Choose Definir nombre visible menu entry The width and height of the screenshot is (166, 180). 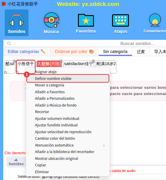pos(68,79)
